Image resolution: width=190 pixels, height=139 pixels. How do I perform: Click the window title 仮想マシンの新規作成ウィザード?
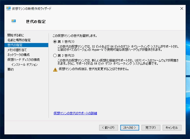click(x=32, y=9)
